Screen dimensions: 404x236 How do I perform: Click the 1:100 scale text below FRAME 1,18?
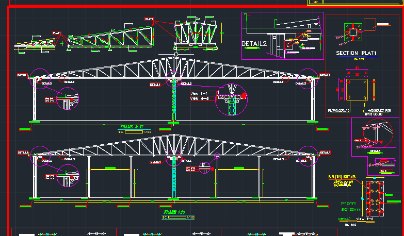(x=190, y=217)
